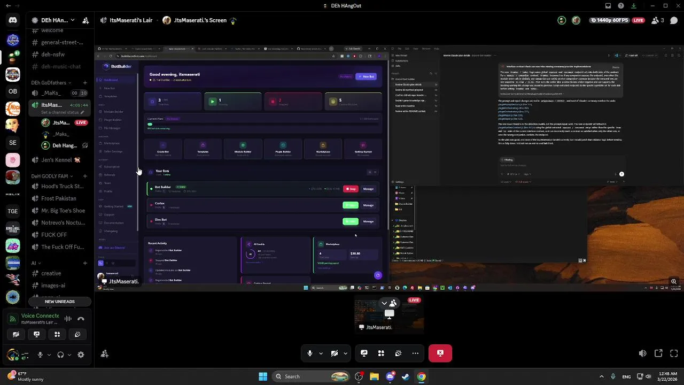Screen dimensions: 684x385
Task: Toggle noise suppression in voice panel
Action: click(68, 319)
